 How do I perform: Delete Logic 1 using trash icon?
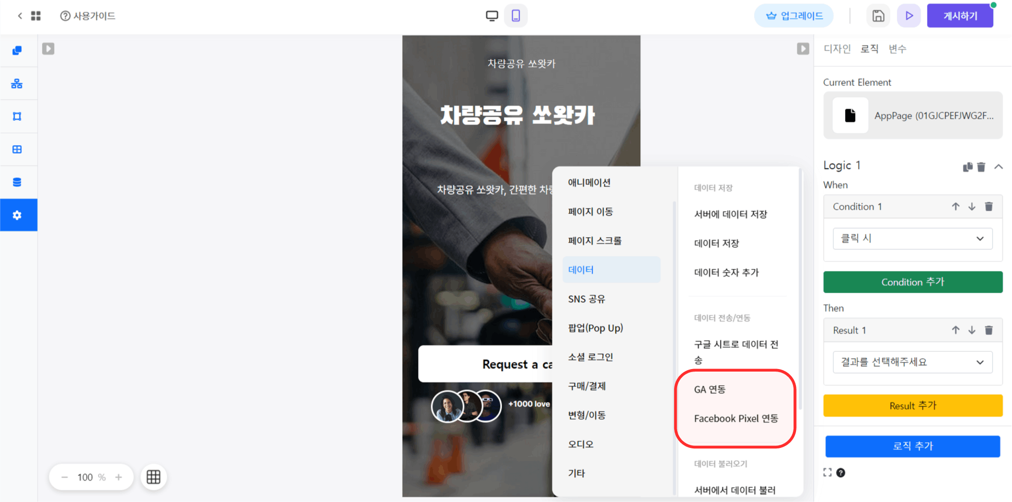[x=981, y=167]
